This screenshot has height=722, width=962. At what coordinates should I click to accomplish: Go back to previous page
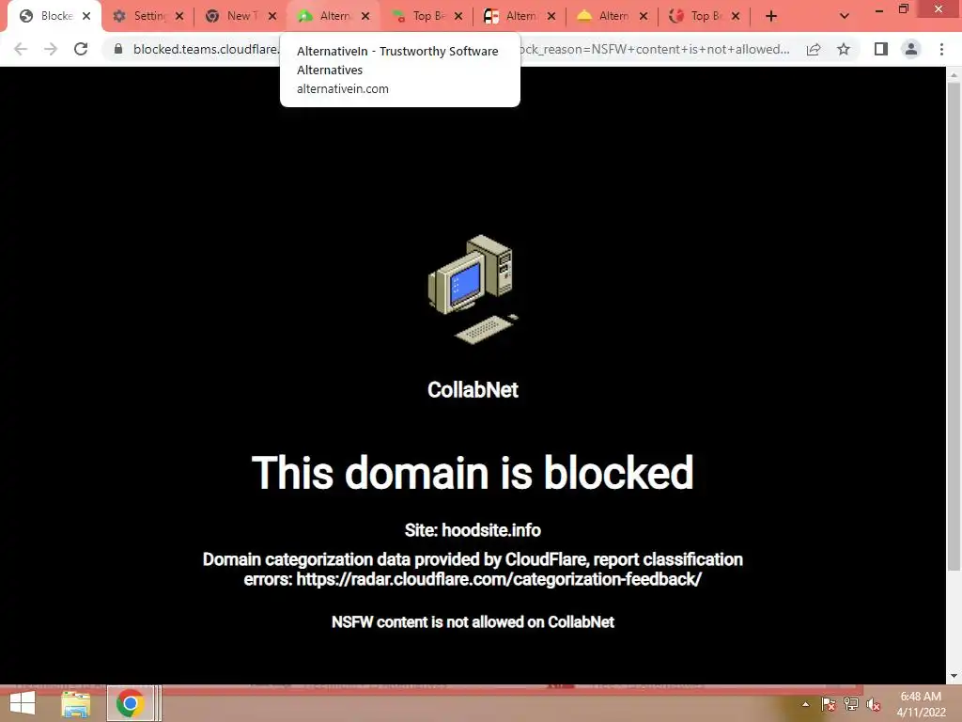tap(21, 49)
